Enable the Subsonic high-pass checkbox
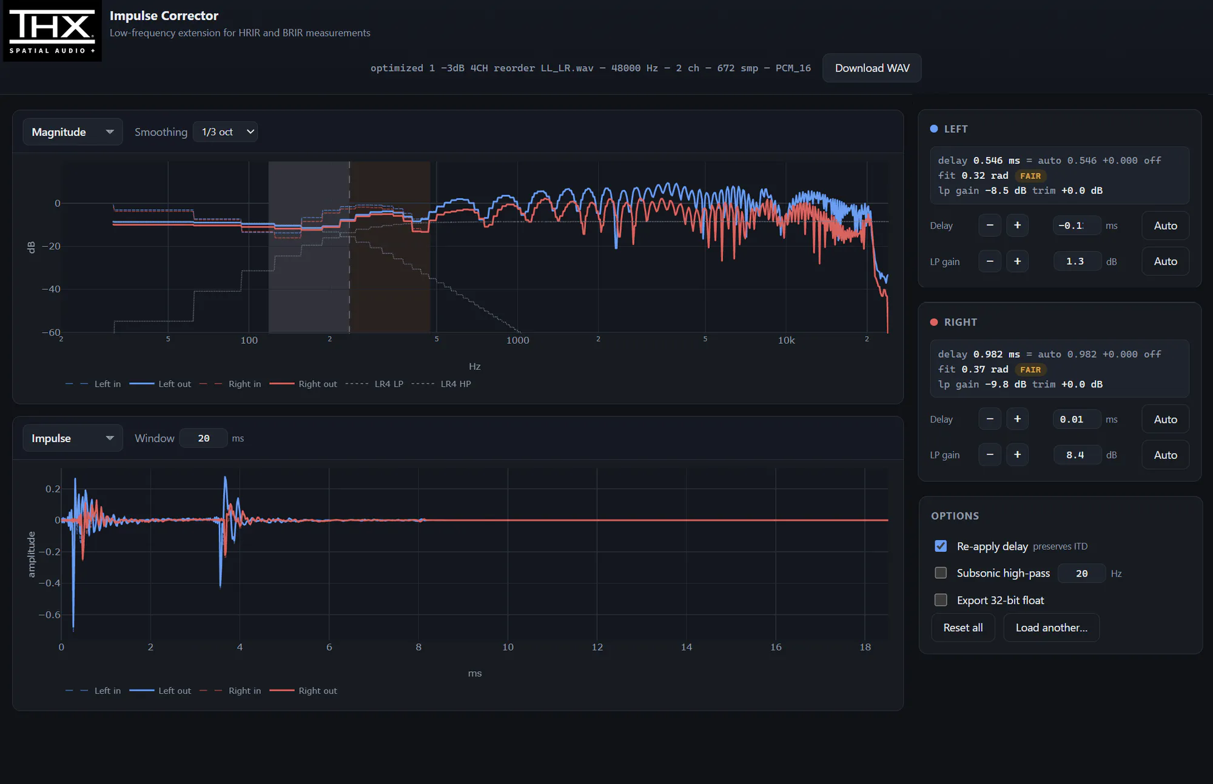This screenshot has height=784, width=1213. (x=941, y=573)
